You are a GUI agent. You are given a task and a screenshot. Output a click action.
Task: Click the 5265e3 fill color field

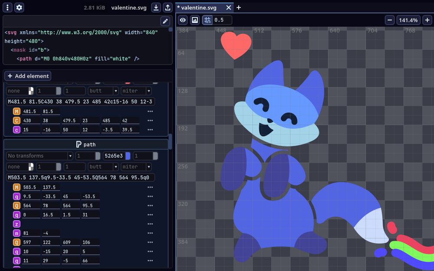pos(114,156)
